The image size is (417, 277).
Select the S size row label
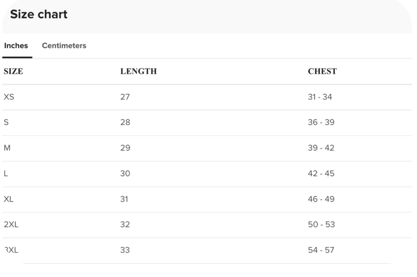tap(6, 122)
